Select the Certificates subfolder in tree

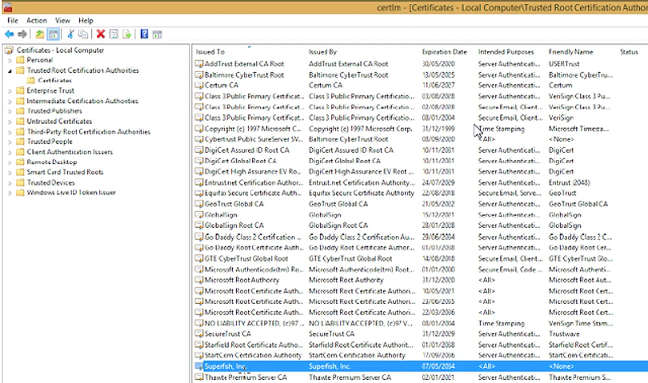click(x=54, y=80)
